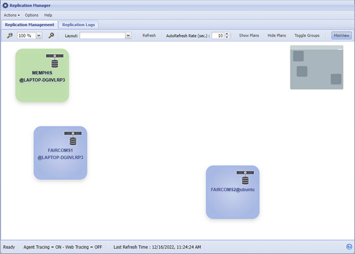Click the Layout combo box field
The image size is (355, 254).
click(x=102, y=36)
